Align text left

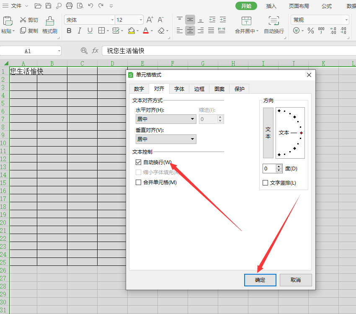coord(180,31)
